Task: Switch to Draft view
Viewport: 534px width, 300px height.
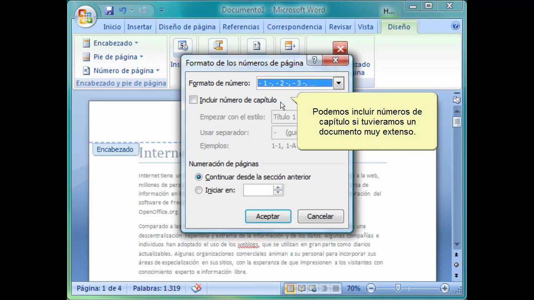Action: [335, 288]
